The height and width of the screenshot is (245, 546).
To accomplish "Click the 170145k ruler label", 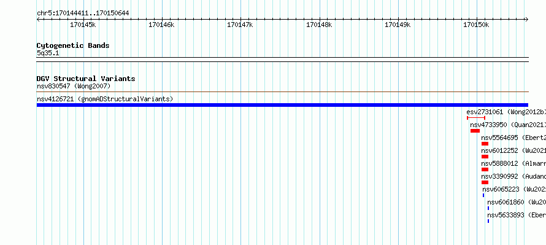I will [x=83, y=25].
